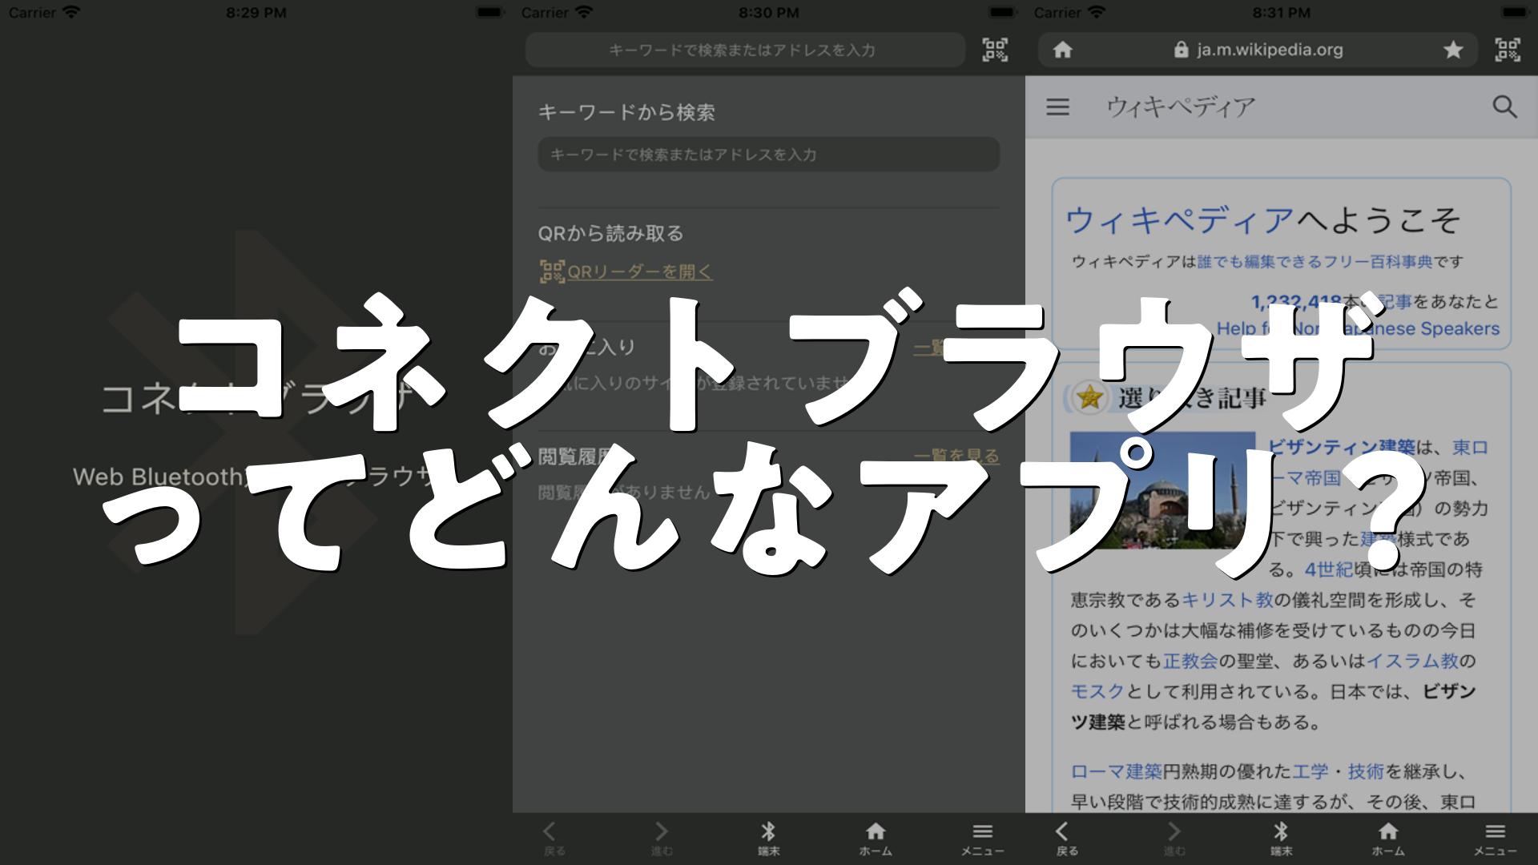1538x865 pixels.
Task: Open Bluetooth 端末 in middle screen toolbar
Action: (x=768, y=839)
